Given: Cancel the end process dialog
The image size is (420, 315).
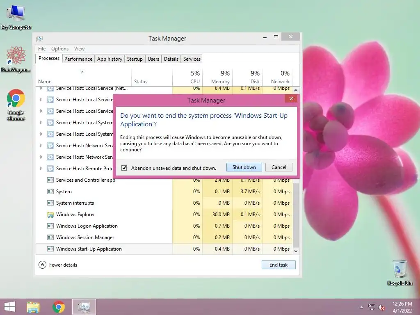Looking at the screenshot, I should [x=279, y=167].
